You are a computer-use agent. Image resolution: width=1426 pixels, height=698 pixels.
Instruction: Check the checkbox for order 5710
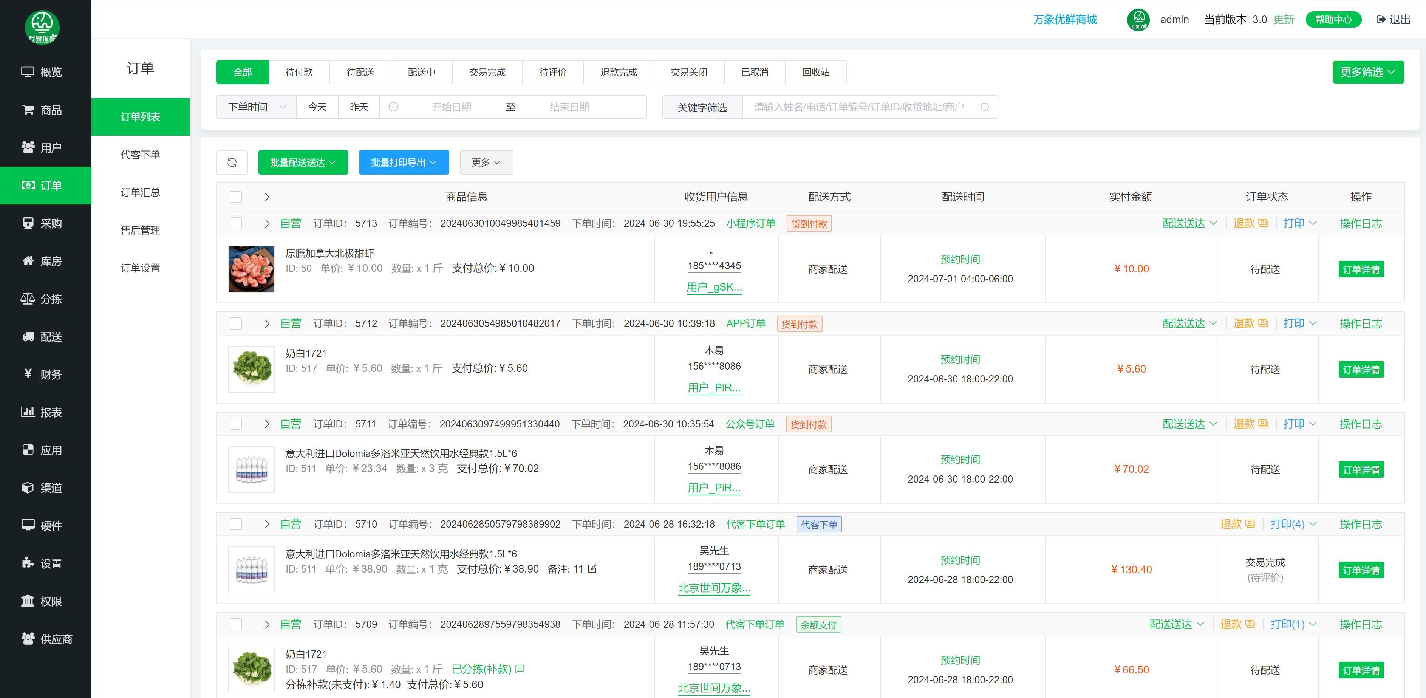[236, 524]
